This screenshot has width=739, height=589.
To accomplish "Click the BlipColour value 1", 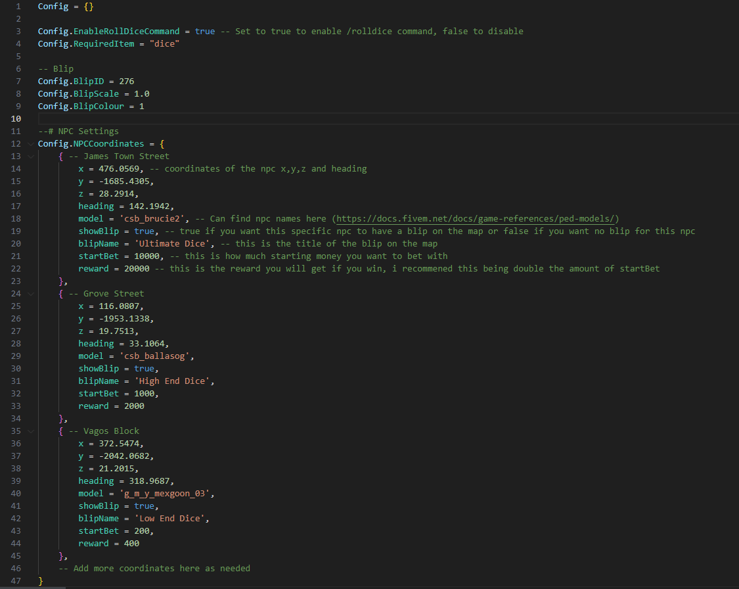I will coord(141,106).
